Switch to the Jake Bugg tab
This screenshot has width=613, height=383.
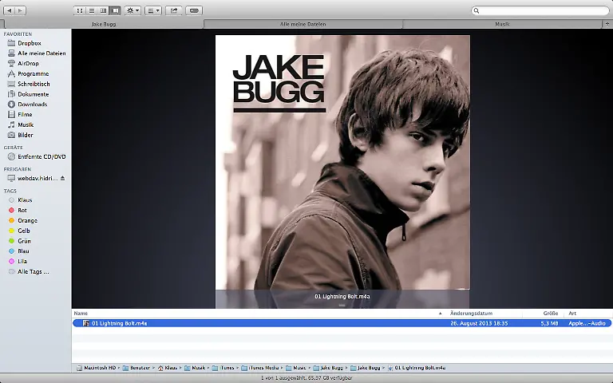click(x=104, y=24)
